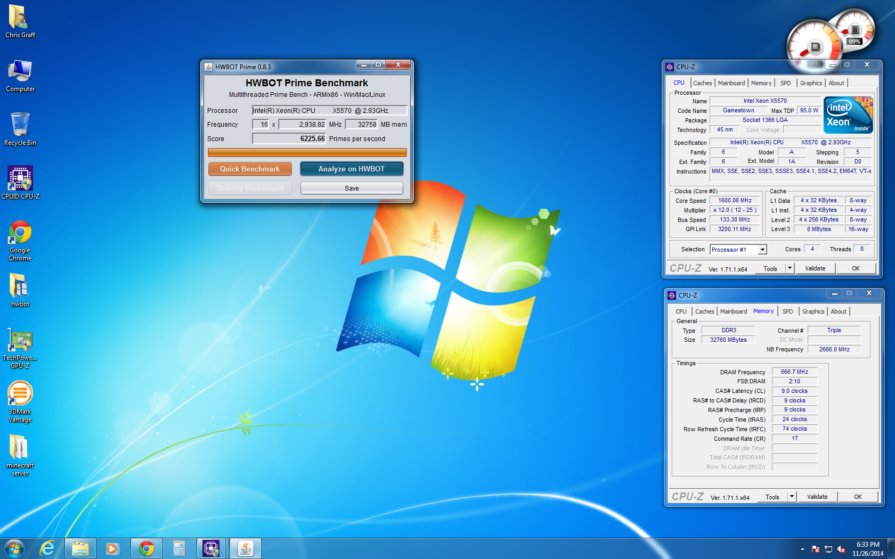Switch to the Java HWBOT Prime taskbar icon

click(x=245, y=548)
